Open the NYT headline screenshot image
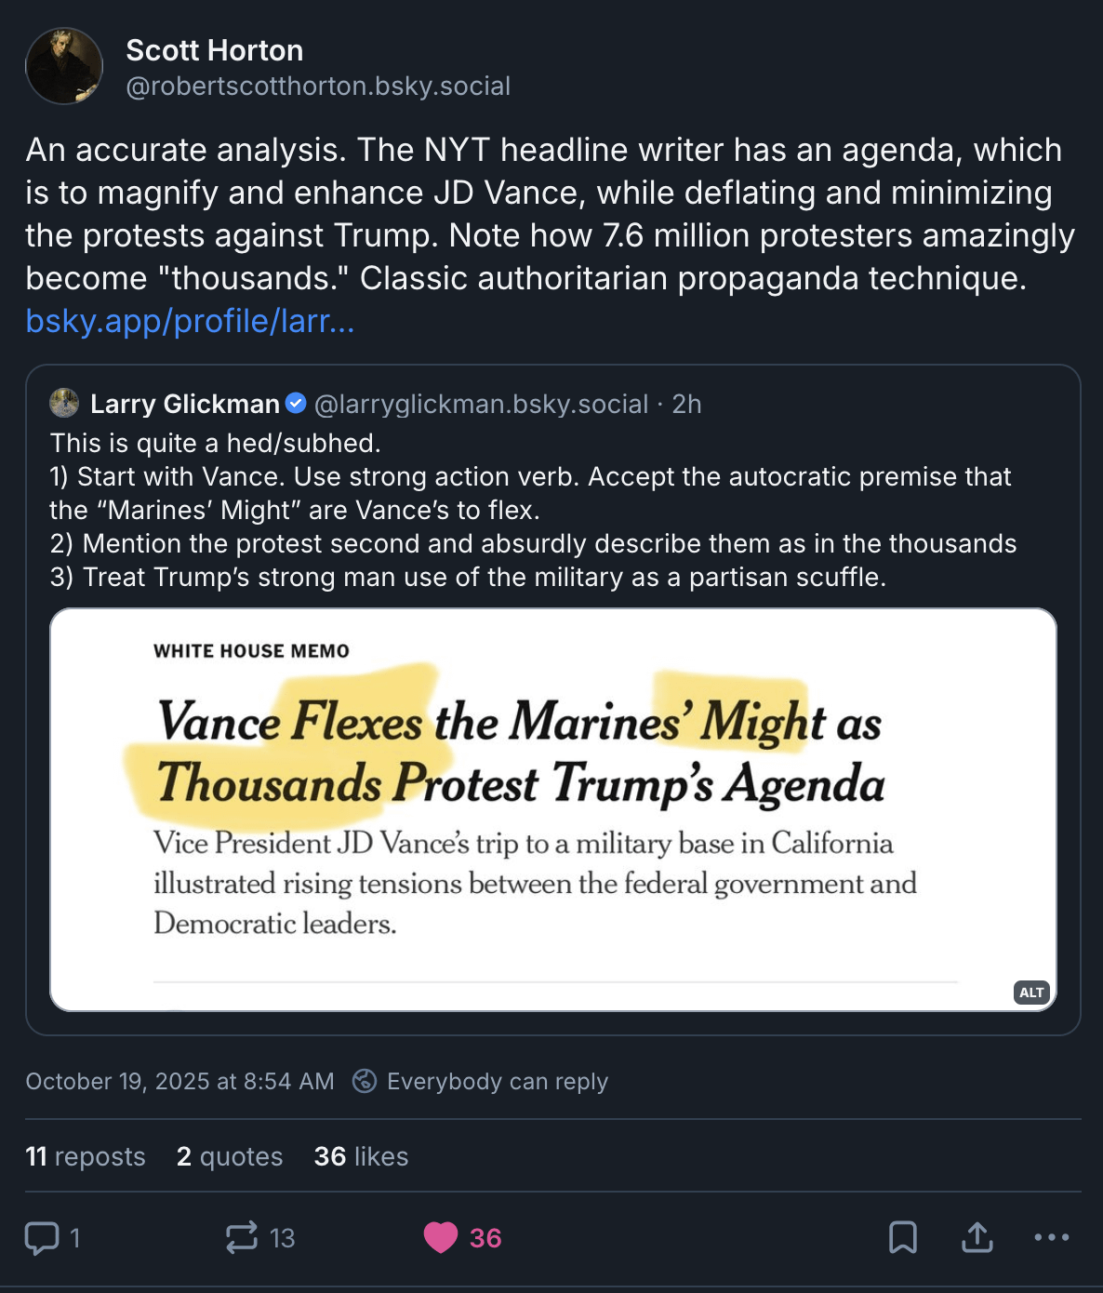Image resolution: width=1103 pixels, height=1293 pixels. coord(552,809)
